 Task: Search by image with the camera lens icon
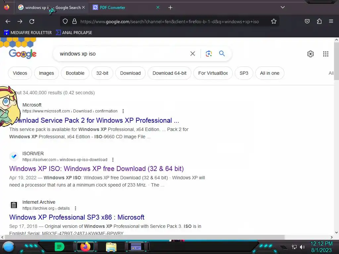(209, 54)
